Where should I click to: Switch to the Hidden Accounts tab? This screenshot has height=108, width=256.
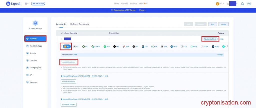click(x=79, y=24)
